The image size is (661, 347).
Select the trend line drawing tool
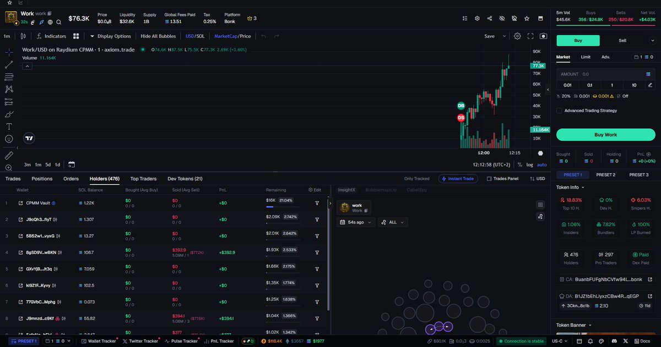point(9,64)
